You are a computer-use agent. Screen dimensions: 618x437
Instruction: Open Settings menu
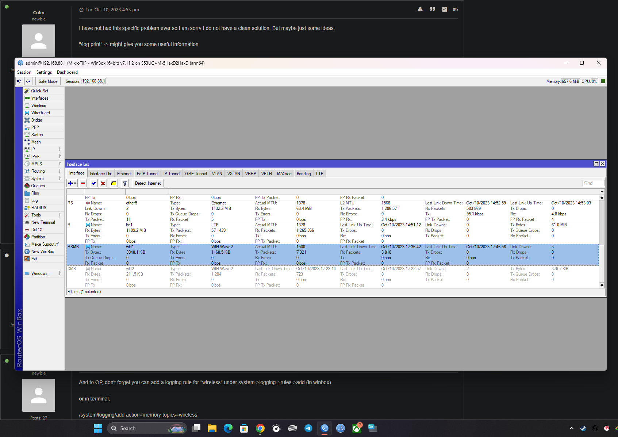[x=44, y=72]
